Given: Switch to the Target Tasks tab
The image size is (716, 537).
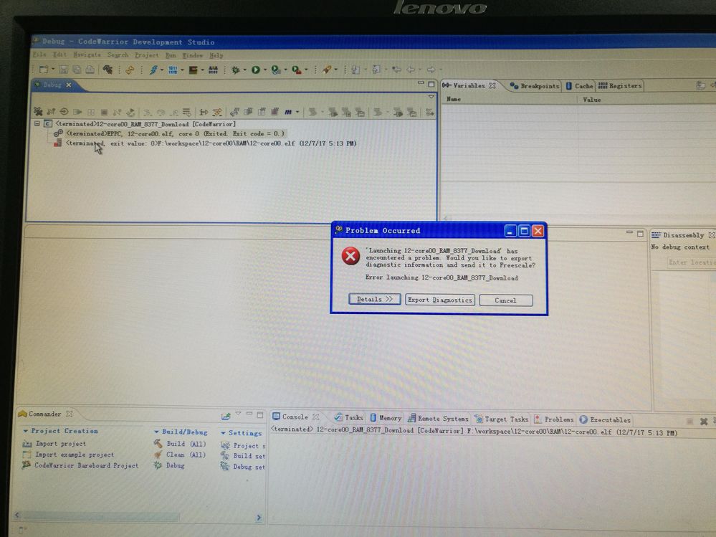Looking at the screenshot, I should (502, 419).
